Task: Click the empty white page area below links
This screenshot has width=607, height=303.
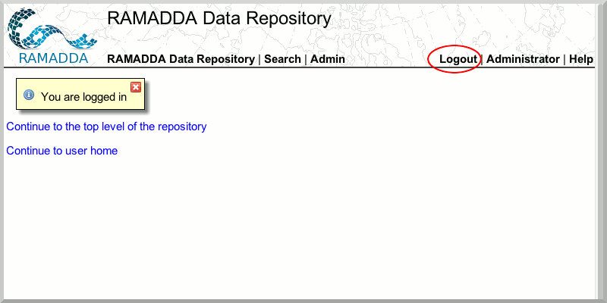Action: click(303, 227)
